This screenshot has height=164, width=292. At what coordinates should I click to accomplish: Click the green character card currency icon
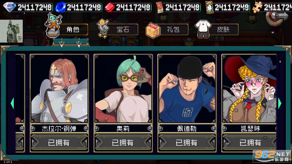[x=209, y=8]
